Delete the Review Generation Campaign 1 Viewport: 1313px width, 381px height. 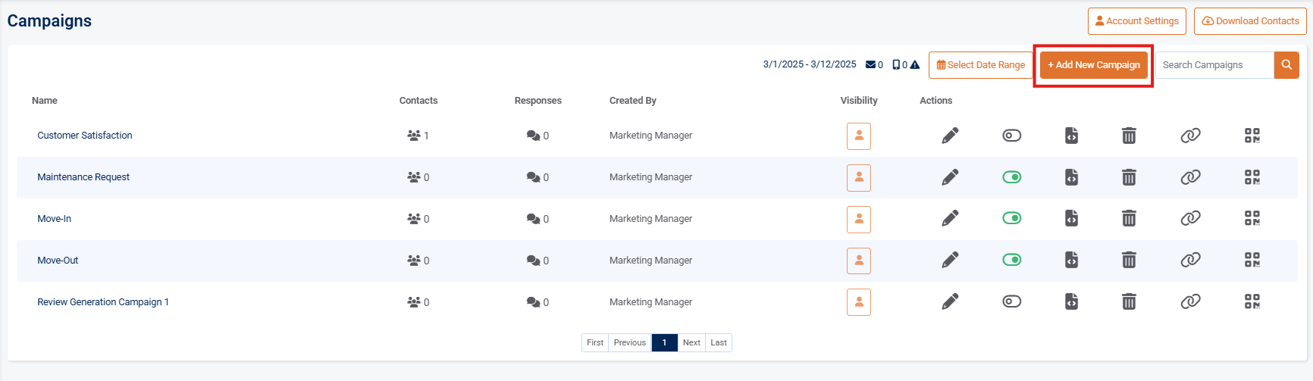point(1129,301)
